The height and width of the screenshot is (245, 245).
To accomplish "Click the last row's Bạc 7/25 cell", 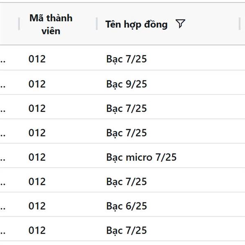I will point(127,230).
